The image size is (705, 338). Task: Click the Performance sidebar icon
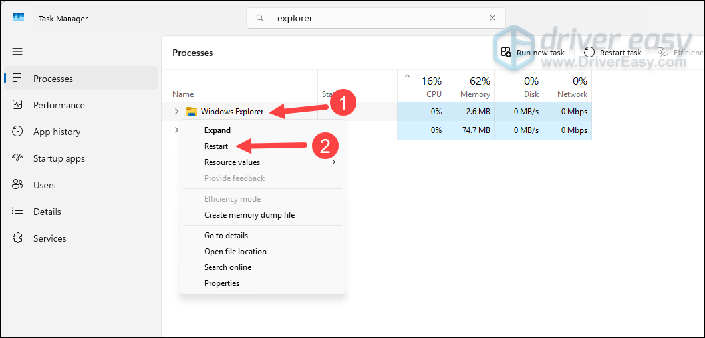click(x=17, y=105)
